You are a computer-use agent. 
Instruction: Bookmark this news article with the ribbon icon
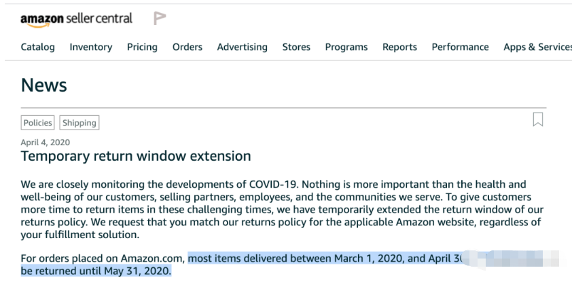[x=538, y=119]
